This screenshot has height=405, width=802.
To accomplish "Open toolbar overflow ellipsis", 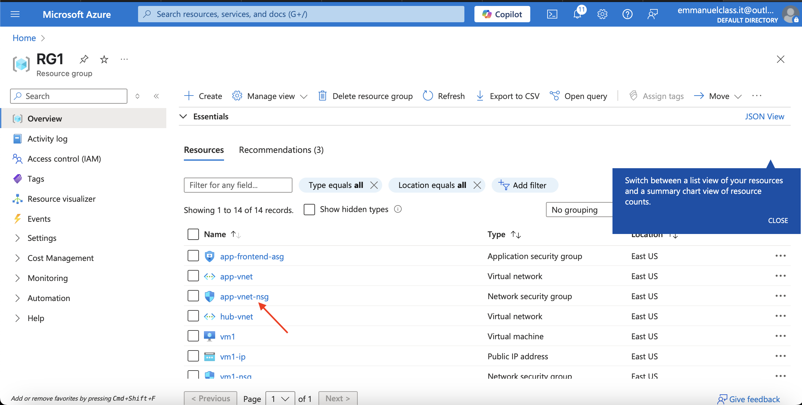I will pos(757,96).
